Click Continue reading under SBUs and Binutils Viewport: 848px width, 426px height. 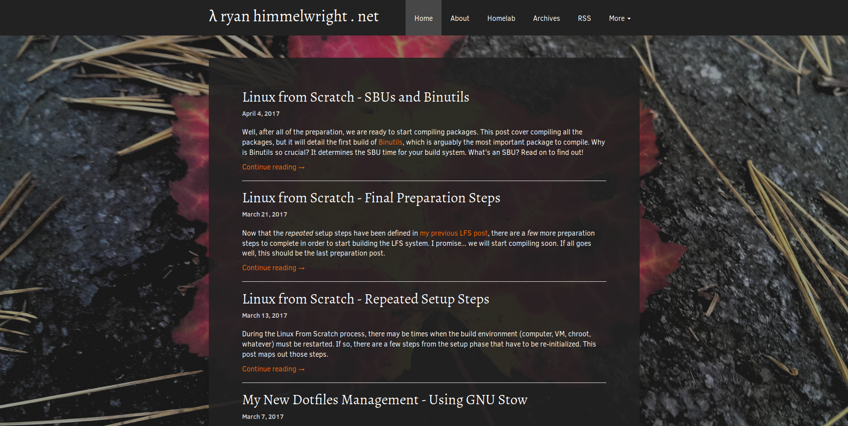point(269,167)
